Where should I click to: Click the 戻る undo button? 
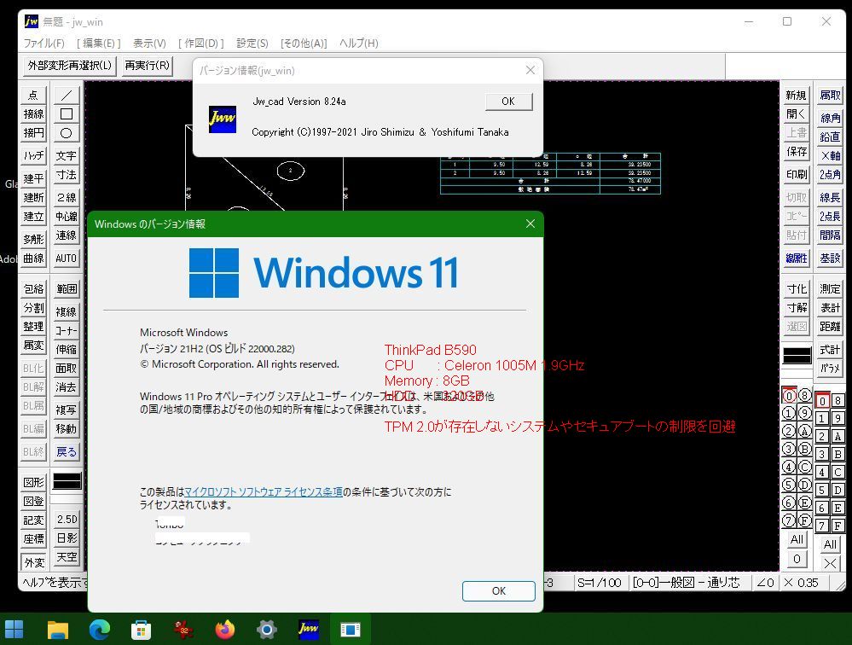click(x=67, y=451)
